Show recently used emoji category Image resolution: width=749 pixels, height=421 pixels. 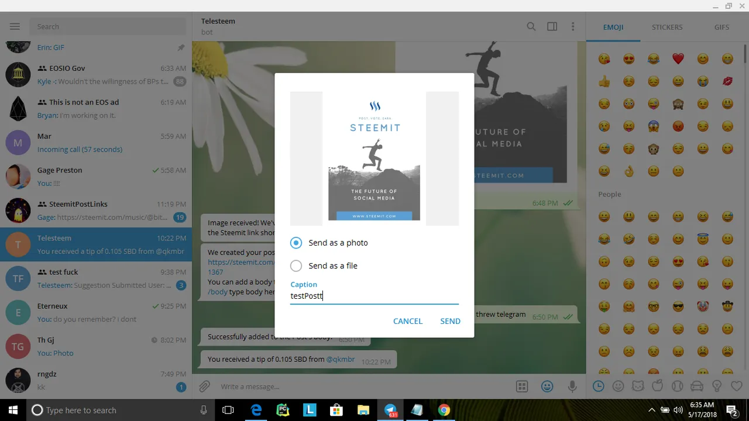point(598,386)
